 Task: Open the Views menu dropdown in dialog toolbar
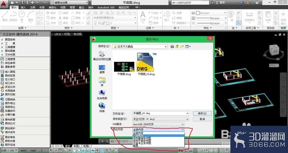[x=188, y=47]
